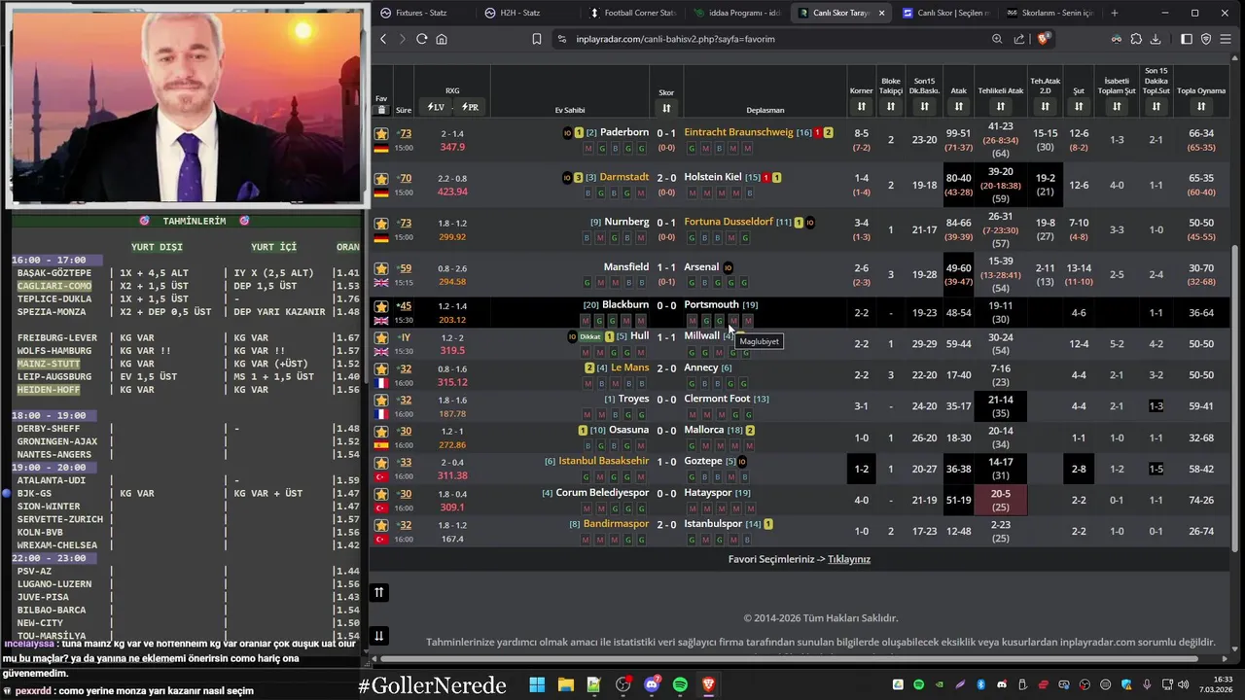
Task: Sort by Topla Oynama column arrows
Action: point(1201,107)
